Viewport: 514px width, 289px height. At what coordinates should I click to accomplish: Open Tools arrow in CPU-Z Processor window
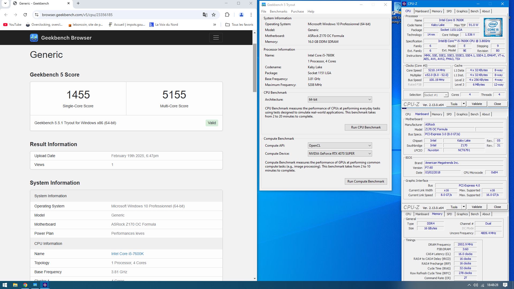[x=464, y=104]
